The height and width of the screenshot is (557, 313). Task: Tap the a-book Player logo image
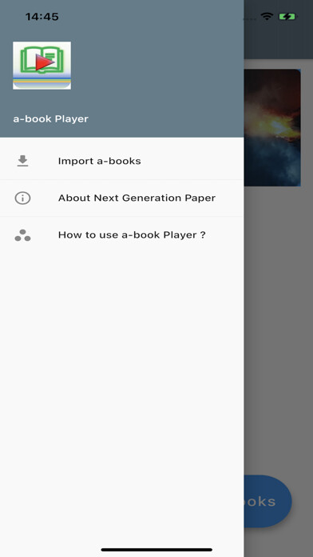tap(42, 66)
